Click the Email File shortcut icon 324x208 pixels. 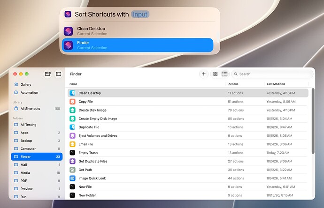click(72, 144)
